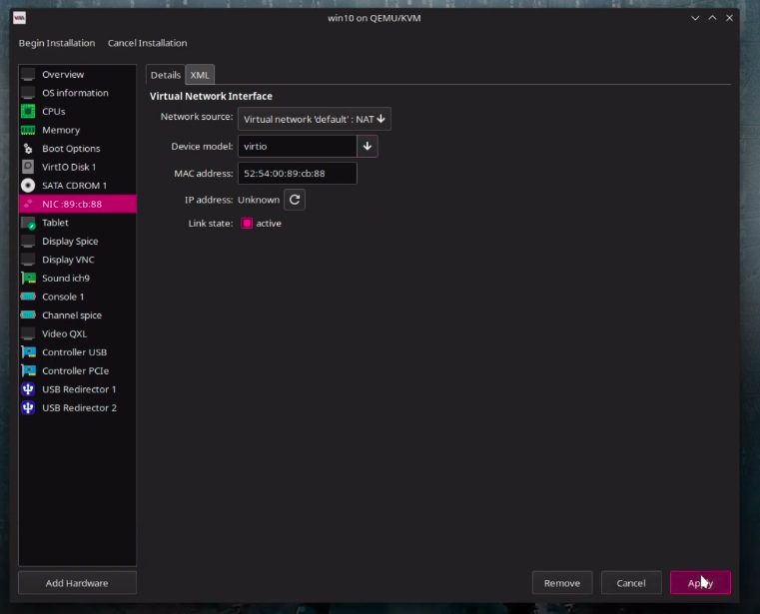The image size is (760, 614).
Task: Open the Channel spice port icon
Action: click(x=28, y=315)
